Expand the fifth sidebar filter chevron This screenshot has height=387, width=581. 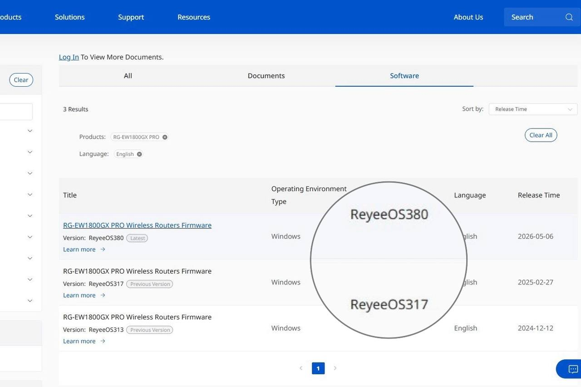(30, 216)
